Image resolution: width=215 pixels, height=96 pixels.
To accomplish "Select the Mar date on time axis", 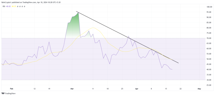I will (72, 89).
